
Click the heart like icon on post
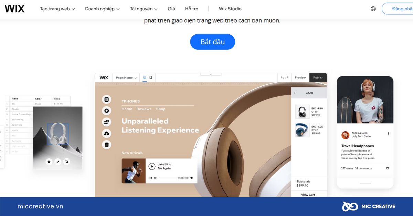(387, 168)
